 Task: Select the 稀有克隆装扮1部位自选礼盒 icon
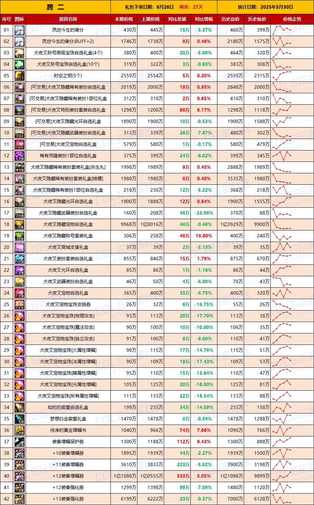click(x=19, y=156)
